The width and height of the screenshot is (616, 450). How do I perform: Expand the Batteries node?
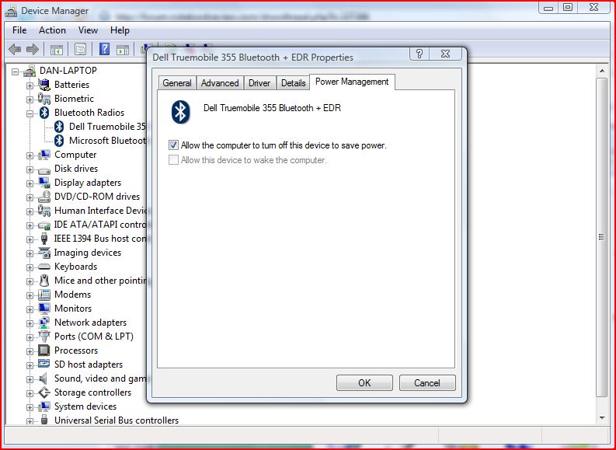30,85
